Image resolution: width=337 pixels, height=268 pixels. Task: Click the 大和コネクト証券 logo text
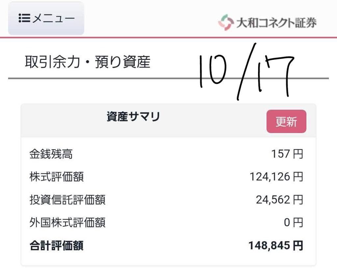tap(276, 23)
